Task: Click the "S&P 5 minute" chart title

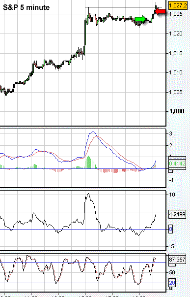Action: pos(26,7)
